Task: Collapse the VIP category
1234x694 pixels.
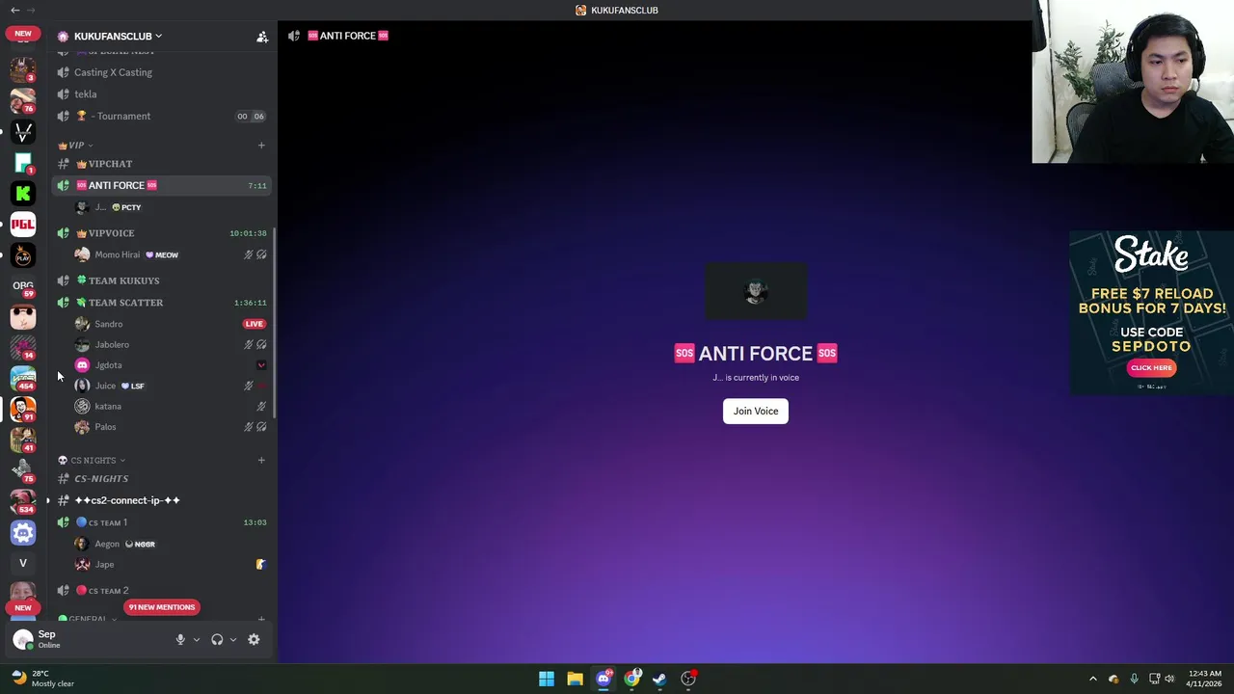Action: tap(76, 145)
